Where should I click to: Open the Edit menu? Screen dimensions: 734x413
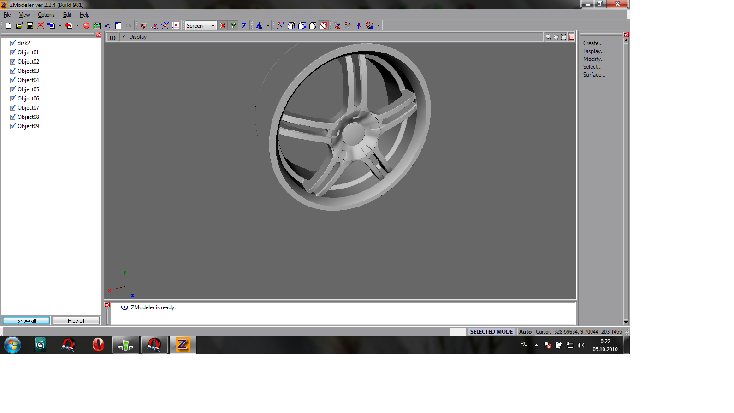67,15
